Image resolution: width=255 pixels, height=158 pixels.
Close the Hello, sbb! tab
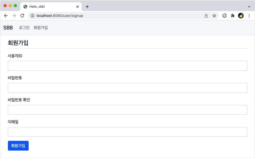[x=77, y=7]
